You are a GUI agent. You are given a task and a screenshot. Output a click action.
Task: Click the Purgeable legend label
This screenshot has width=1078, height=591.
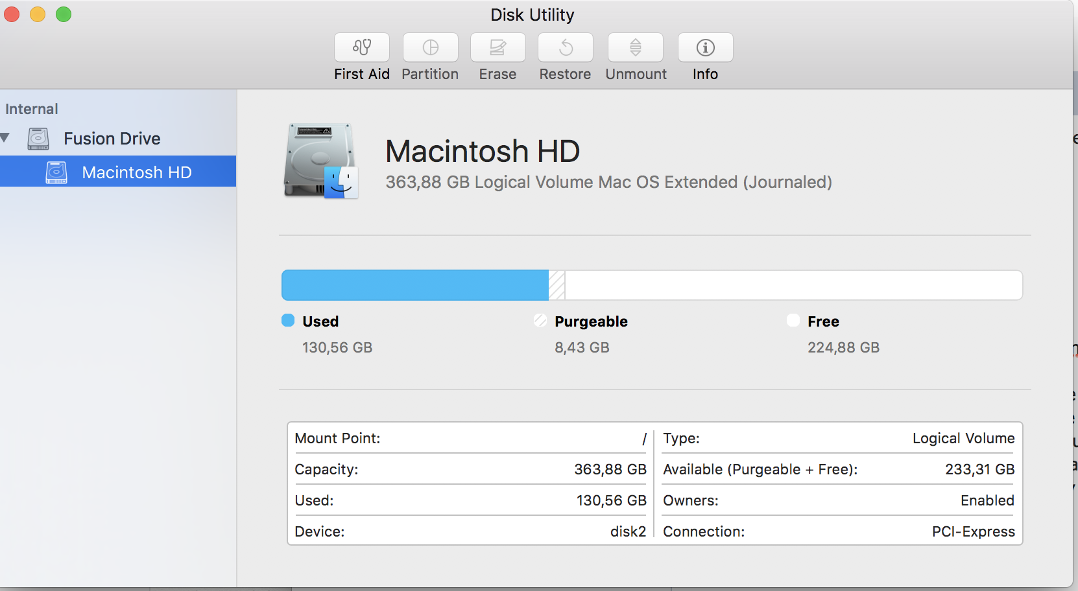(x=591, y=321)
